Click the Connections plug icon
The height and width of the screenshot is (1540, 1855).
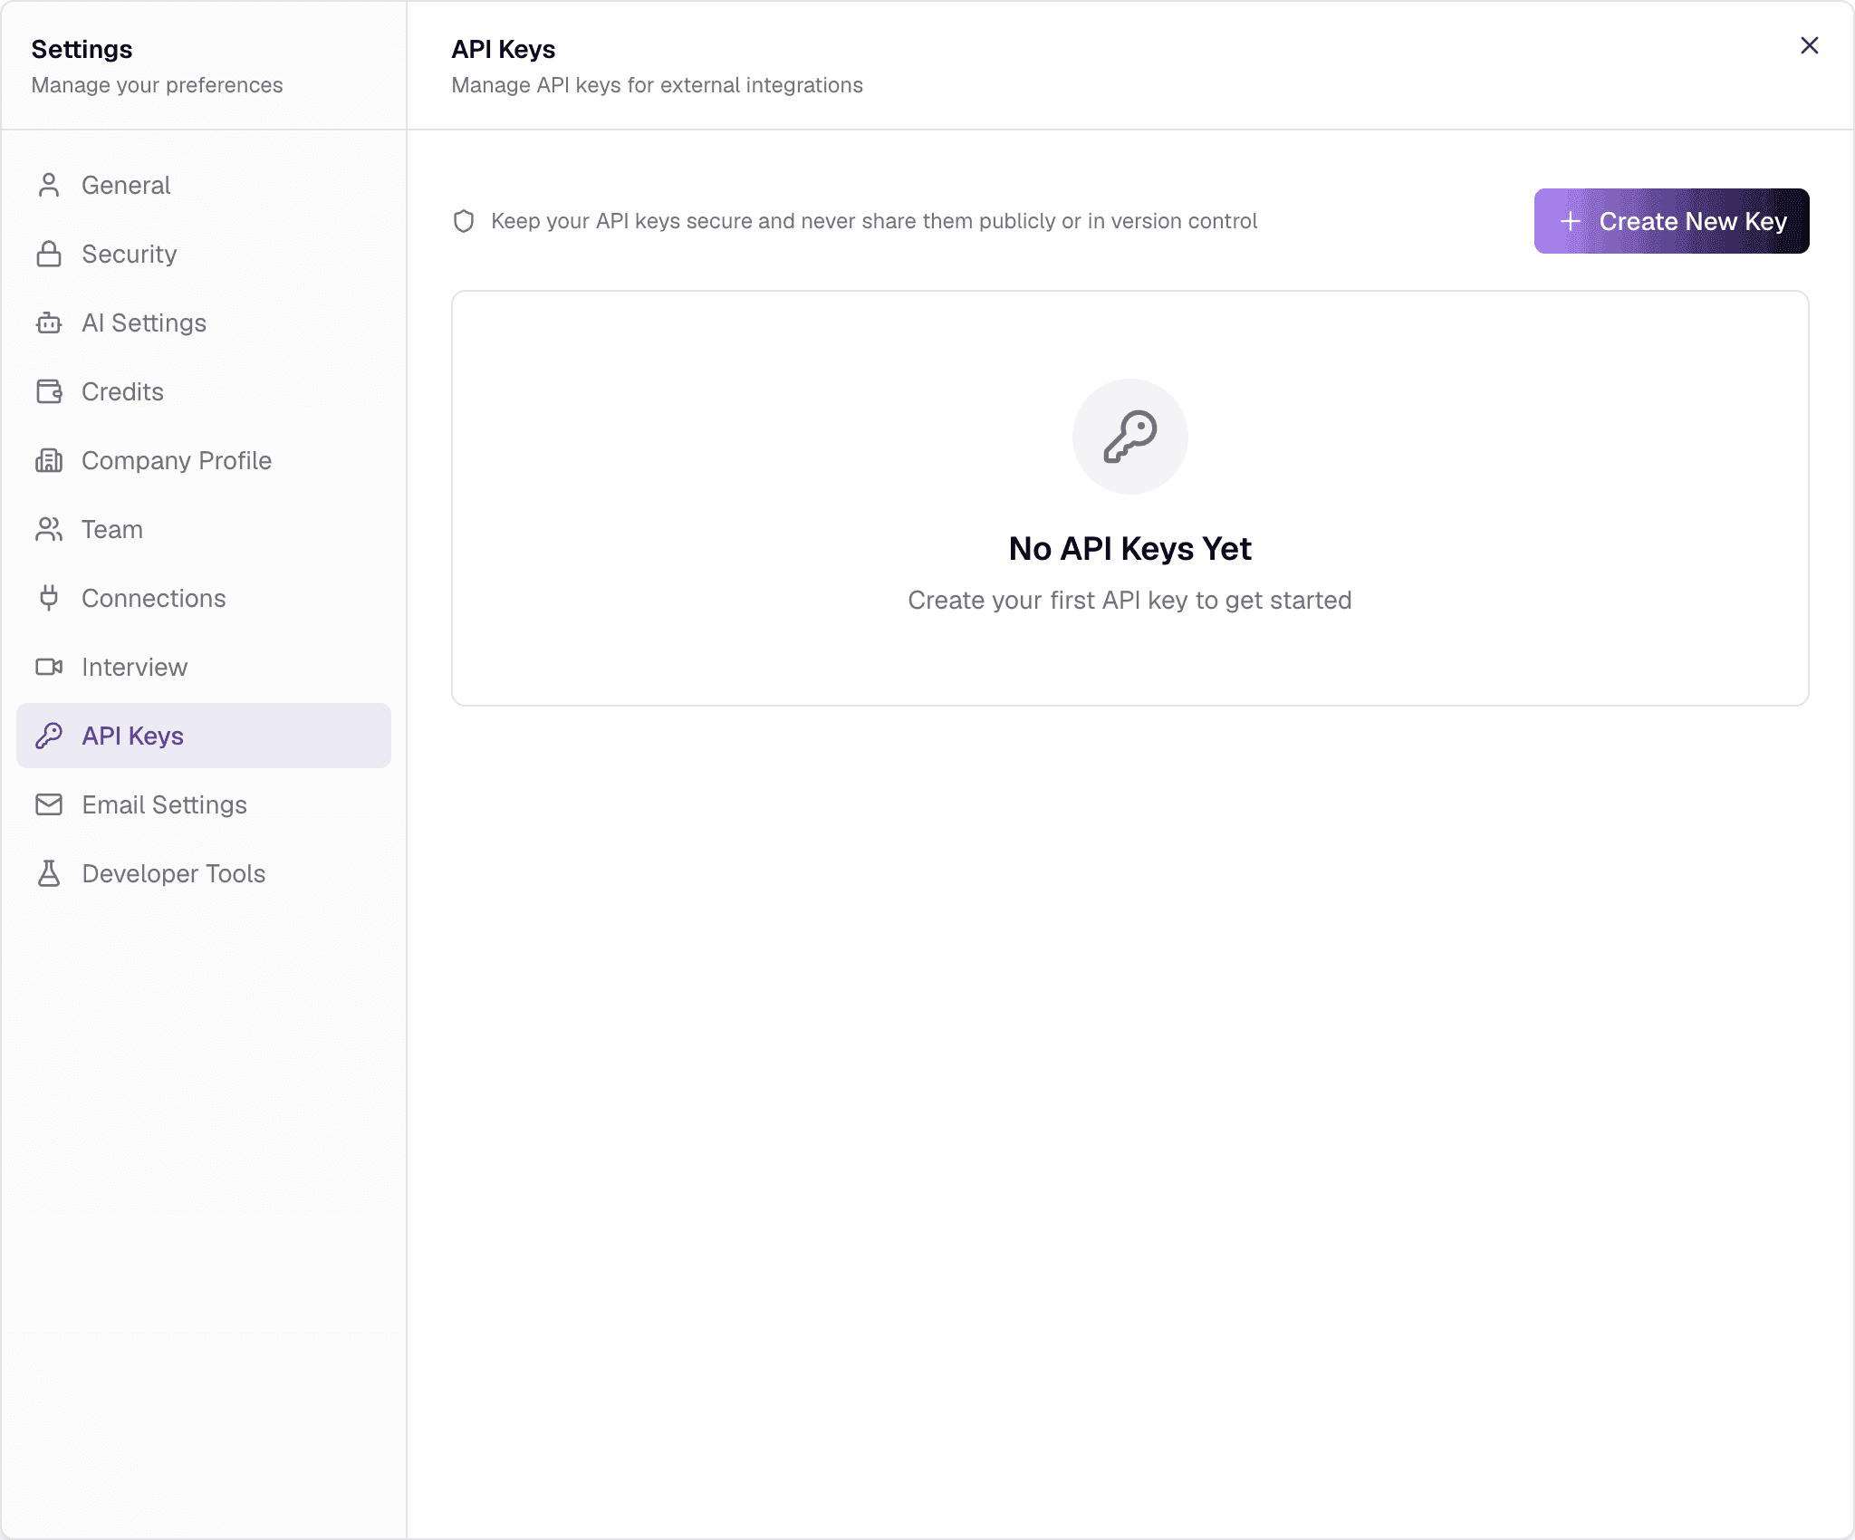[49, 598]
